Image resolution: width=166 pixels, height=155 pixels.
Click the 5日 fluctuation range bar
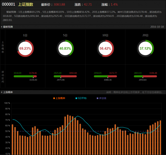(65, 76)
